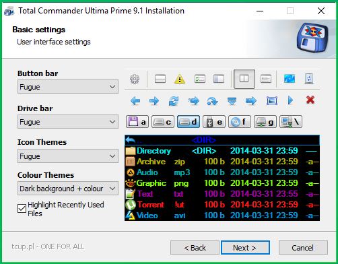Click the curved jump arrow icon
Viewport: 338px width, 264px height.
(212, 101)
